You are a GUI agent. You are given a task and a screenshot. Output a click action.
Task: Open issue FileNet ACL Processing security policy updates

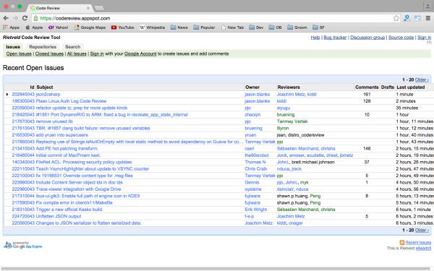click(84, 162)
